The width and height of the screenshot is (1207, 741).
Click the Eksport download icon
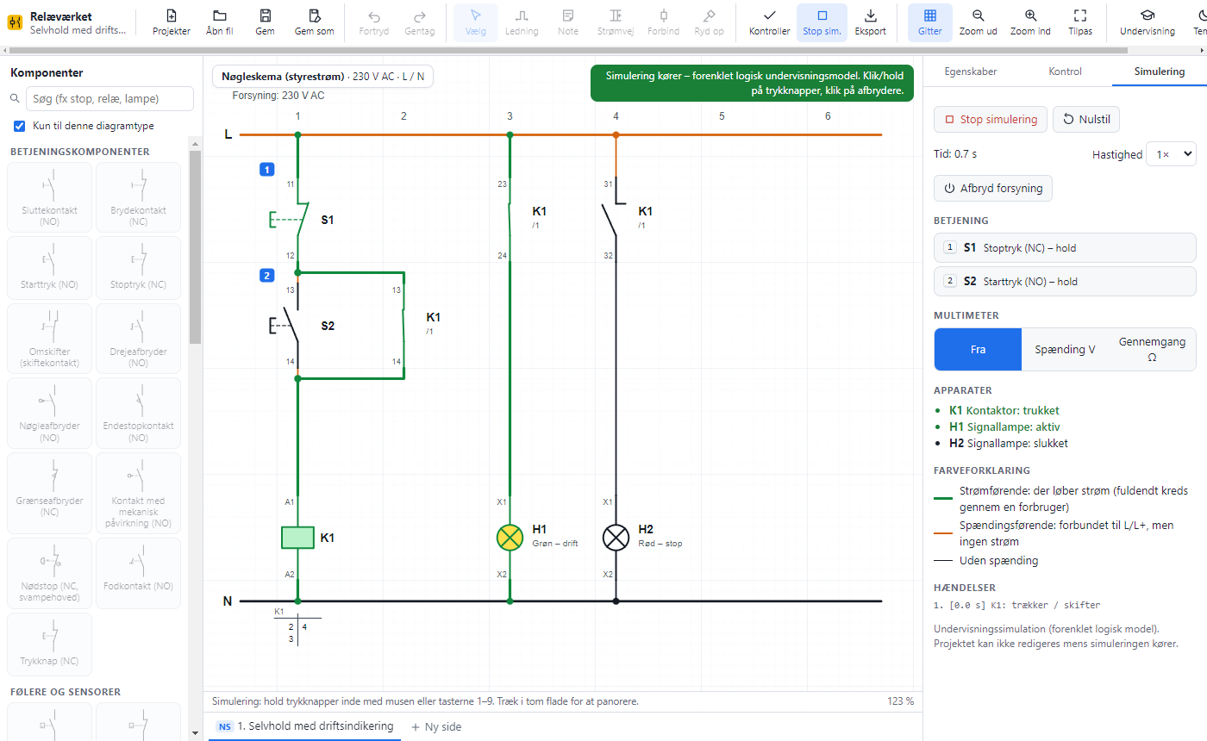871,16
